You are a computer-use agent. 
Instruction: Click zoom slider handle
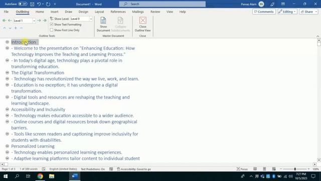tap(295, 169)
